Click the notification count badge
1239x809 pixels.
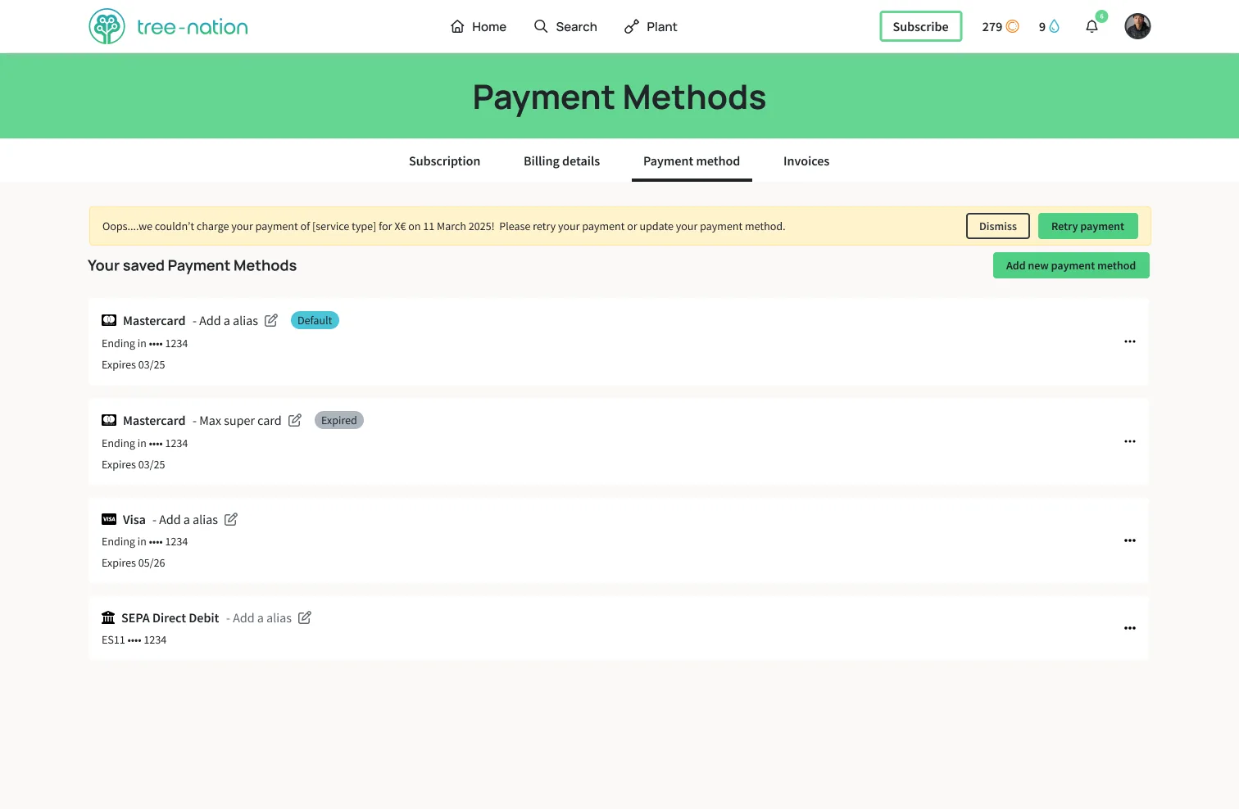click(x=1102, y=16)
